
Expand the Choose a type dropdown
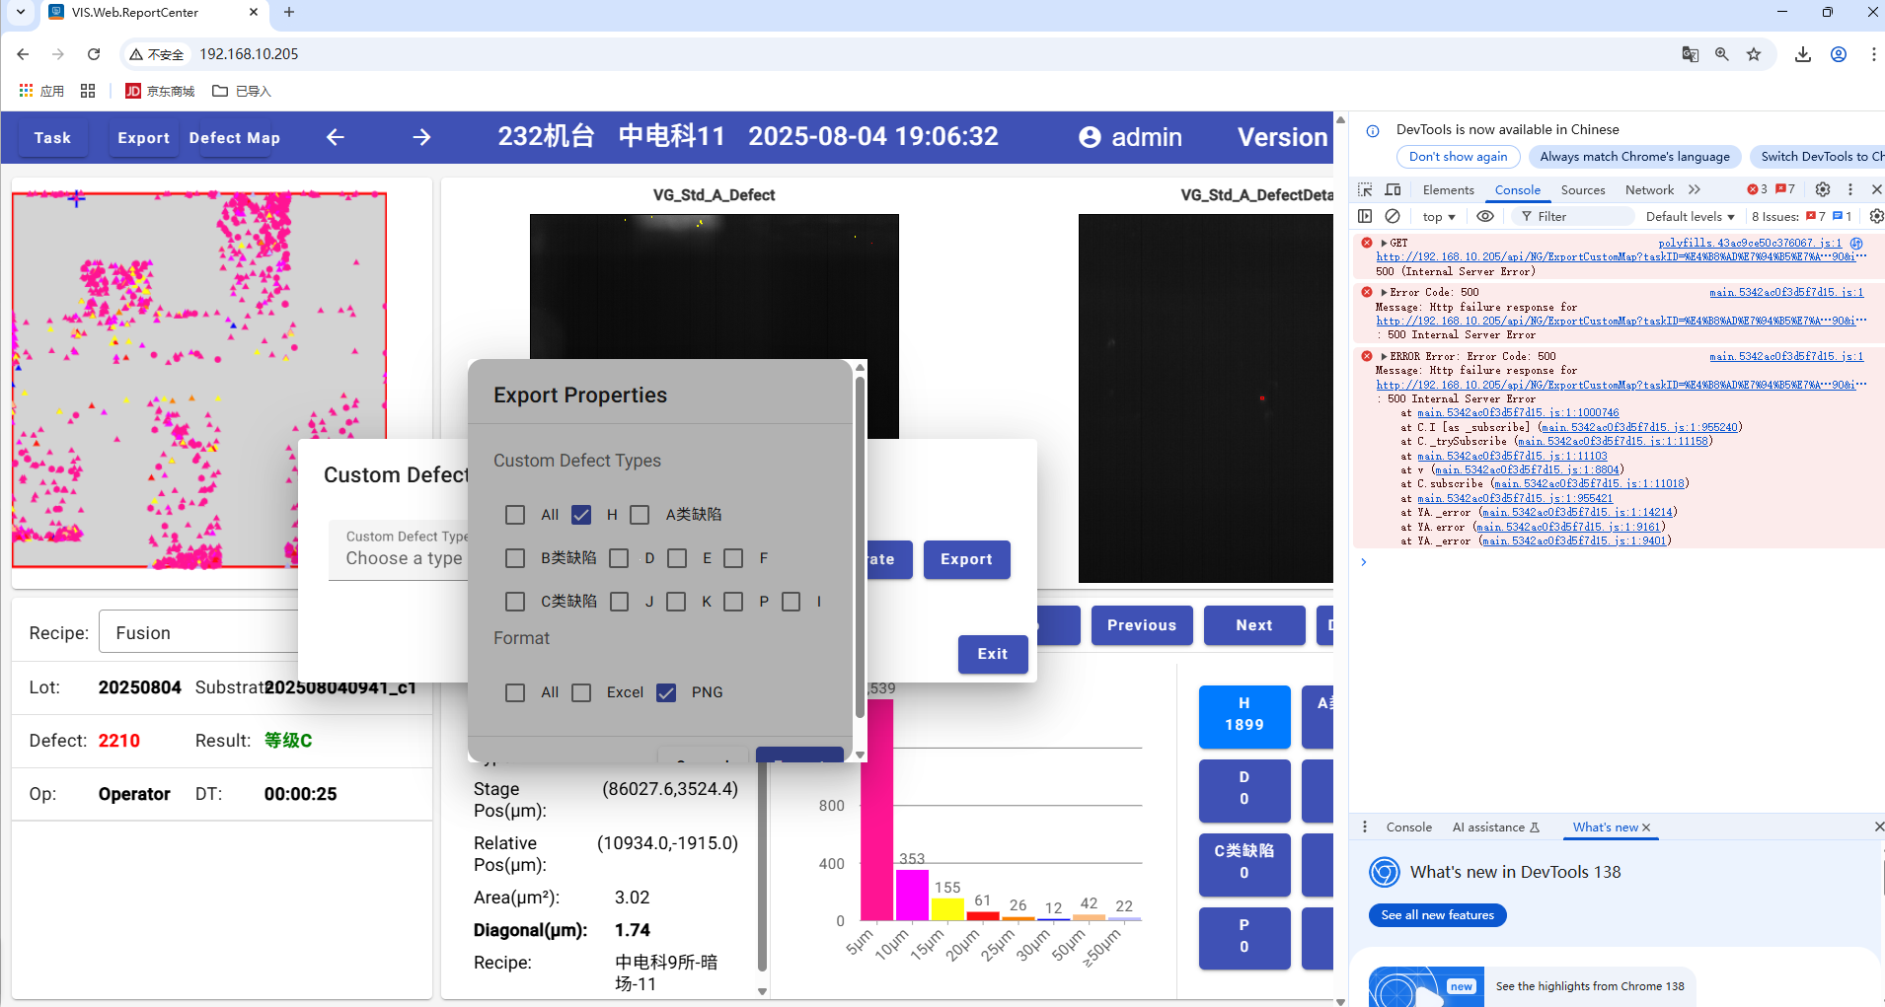(x=405, y=557)
